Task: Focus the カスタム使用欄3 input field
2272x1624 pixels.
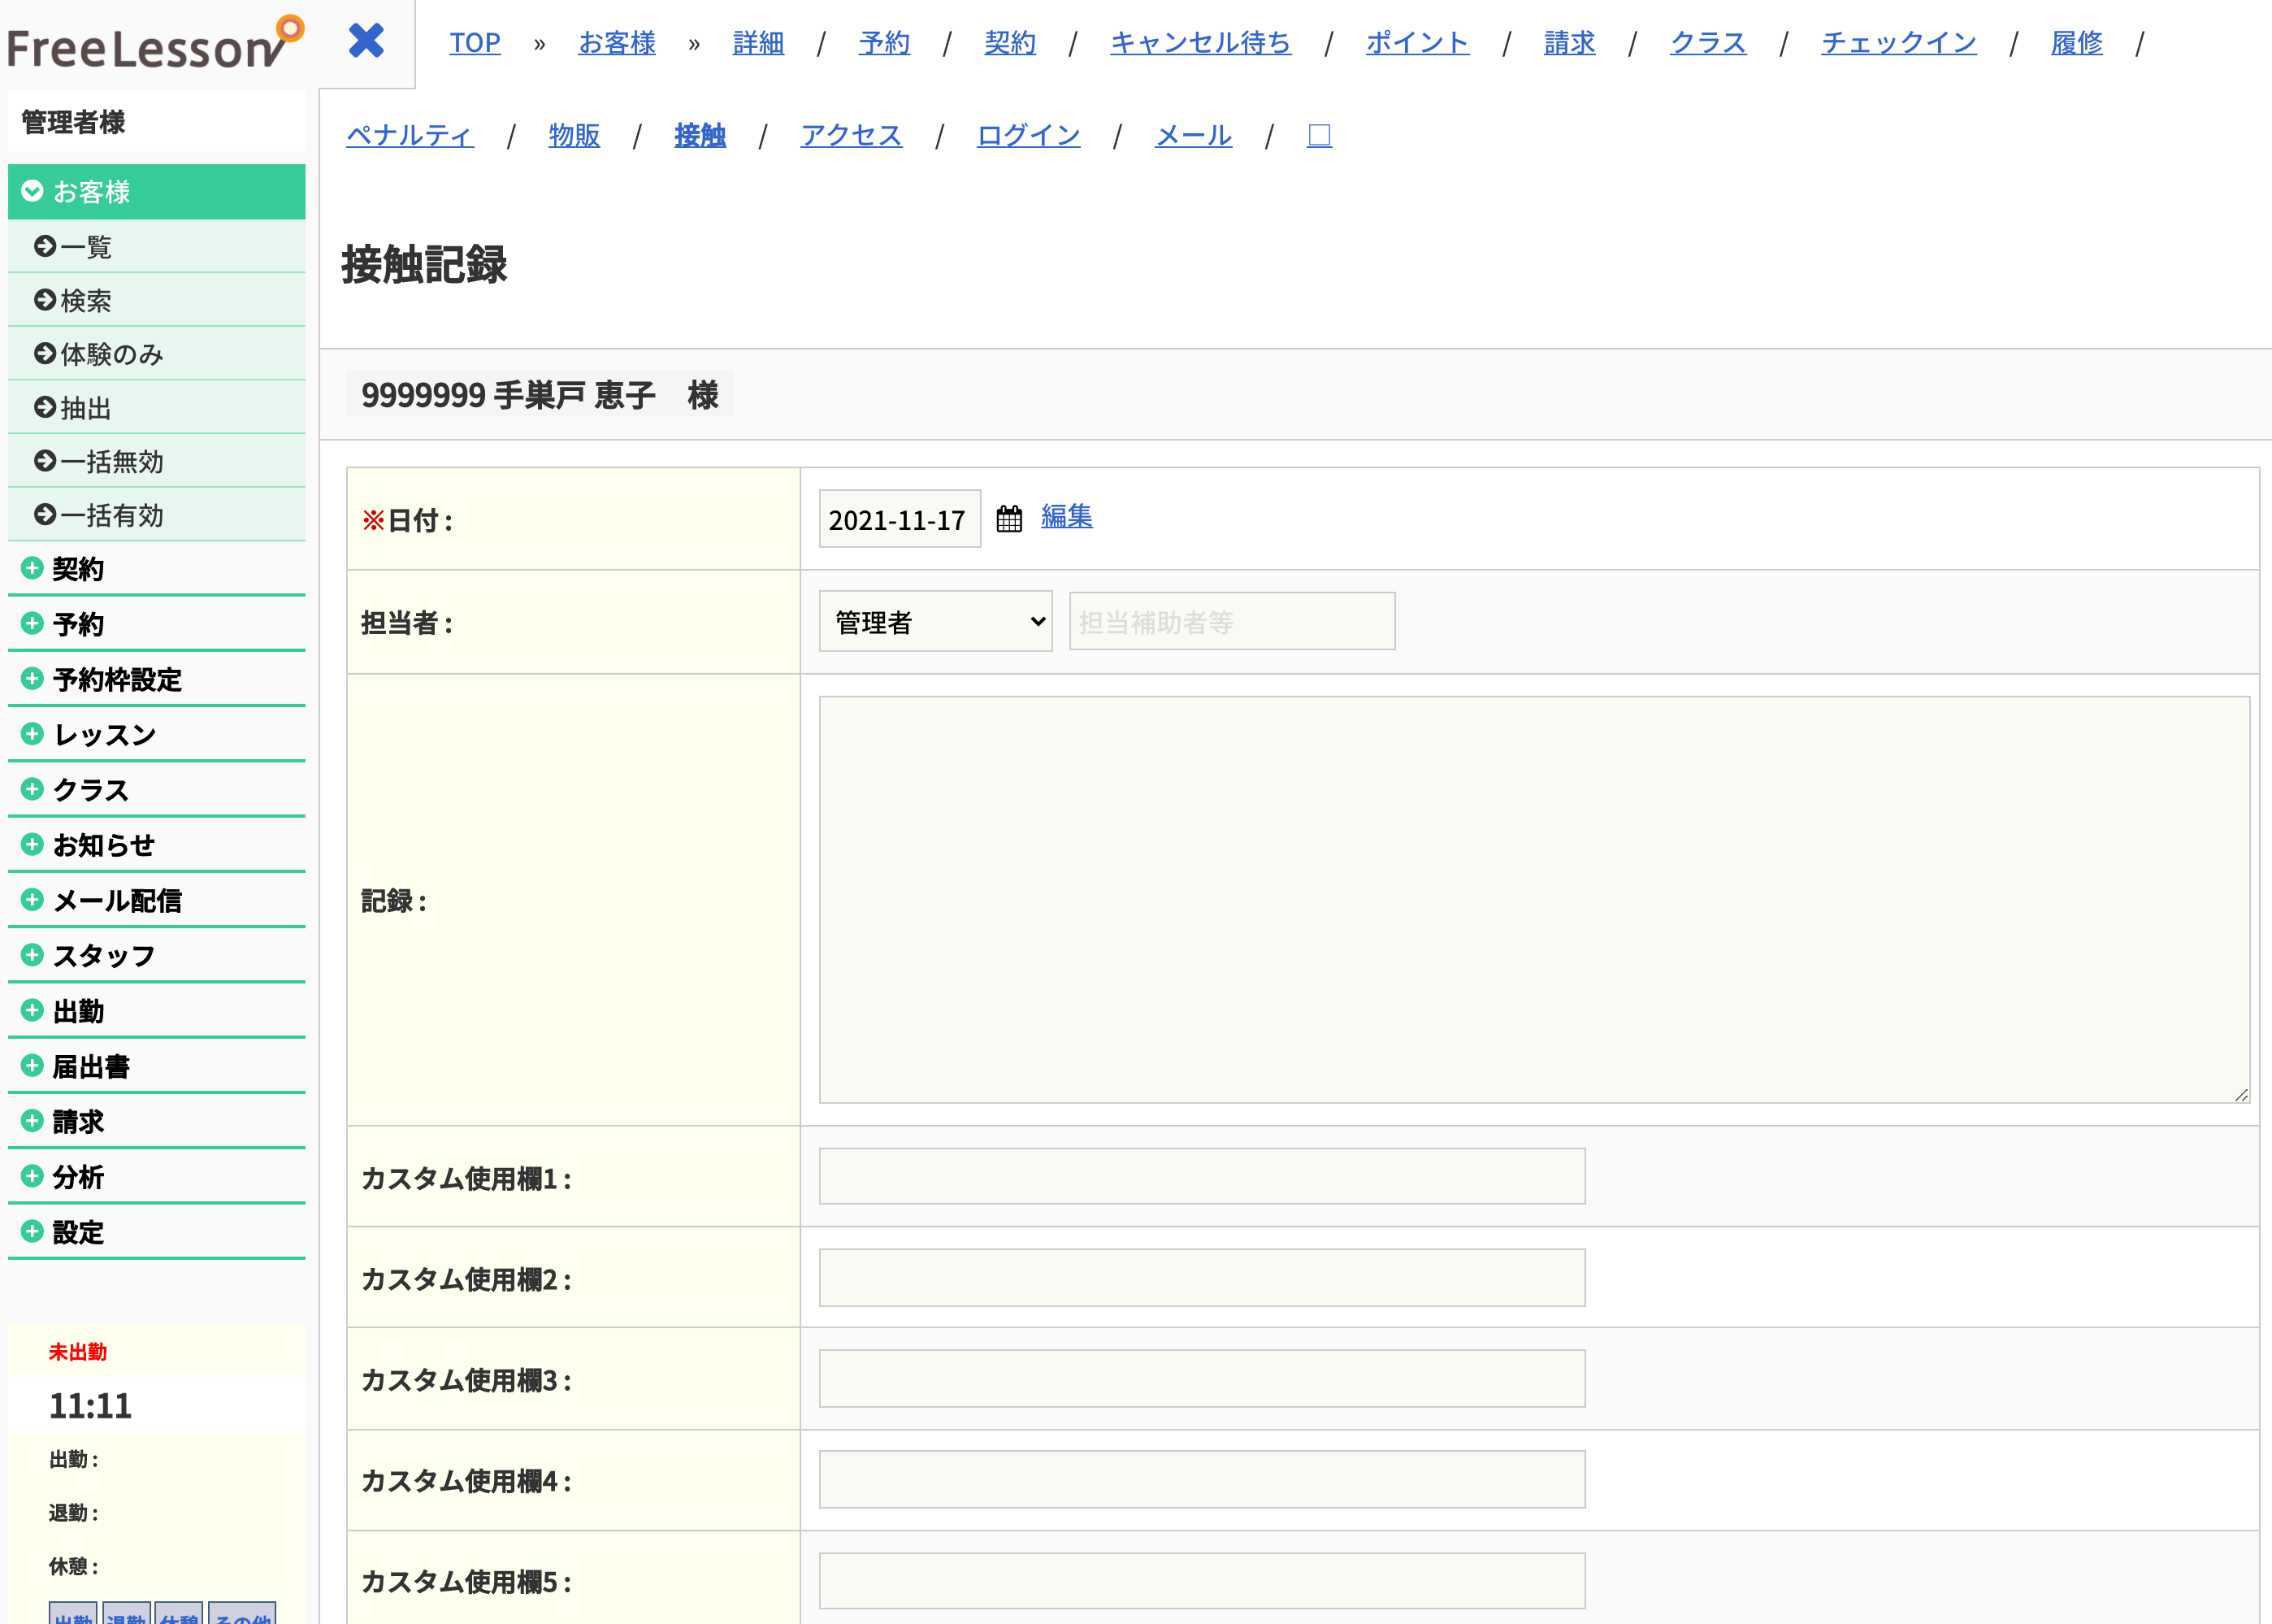Action: pos(1202,1378)
